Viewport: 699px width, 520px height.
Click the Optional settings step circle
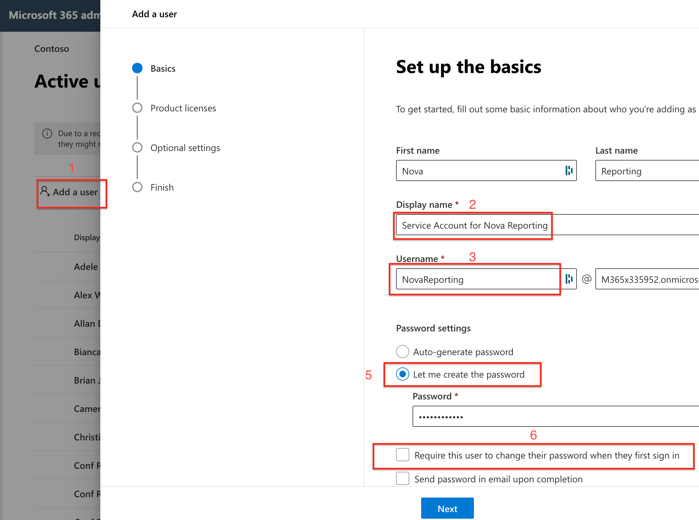click(x=137, y=147)
